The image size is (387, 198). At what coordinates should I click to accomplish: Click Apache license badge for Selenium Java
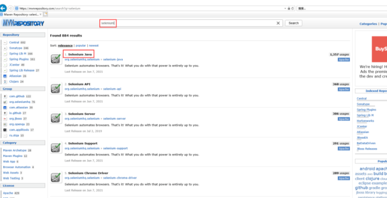tap(343, 60)
